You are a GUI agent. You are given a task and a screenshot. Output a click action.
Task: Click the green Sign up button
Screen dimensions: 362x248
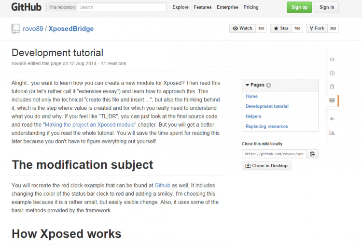pyautogui.click(x=299, y=7)
